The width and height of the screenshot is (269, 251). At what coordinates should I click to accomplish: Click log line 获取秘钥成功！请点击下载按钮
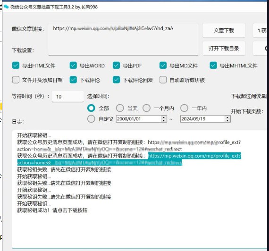pos(52,210)
